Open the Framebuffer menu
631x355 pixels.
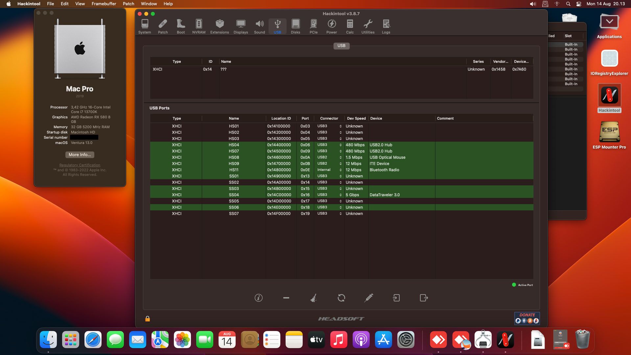(x=104, y=4)
